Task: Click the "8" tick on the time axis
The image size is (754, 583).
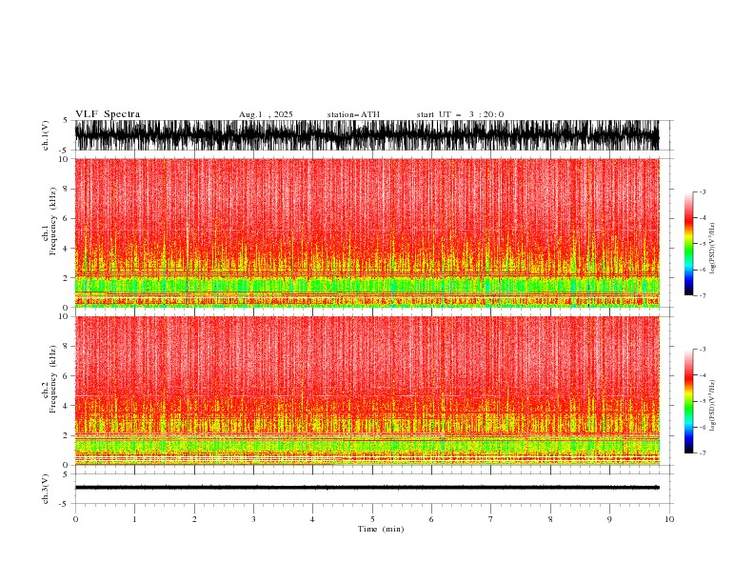Action: [x=550, y=519]
